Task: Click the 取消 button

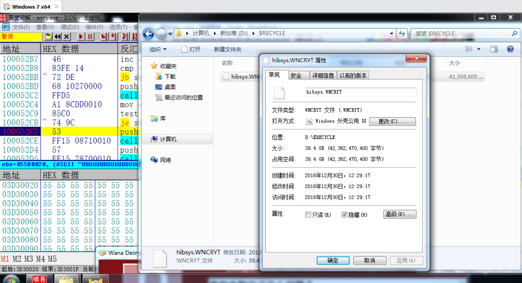Action: click(369, 260)
